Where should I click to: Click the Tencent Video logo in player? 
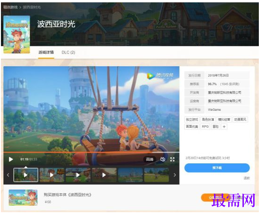pyautogui.click(x=160, y=76)
